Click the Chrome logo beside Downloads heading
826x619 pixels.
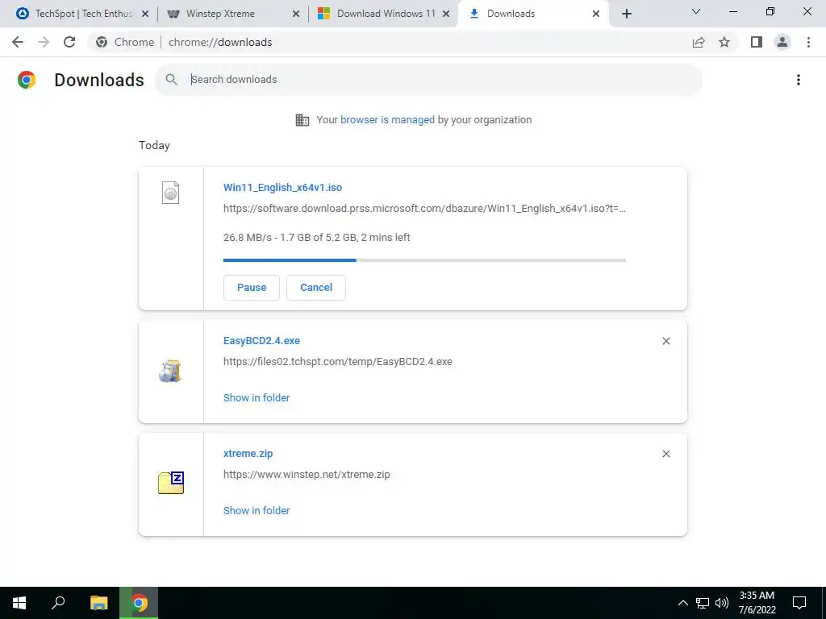tap(27, 80)
